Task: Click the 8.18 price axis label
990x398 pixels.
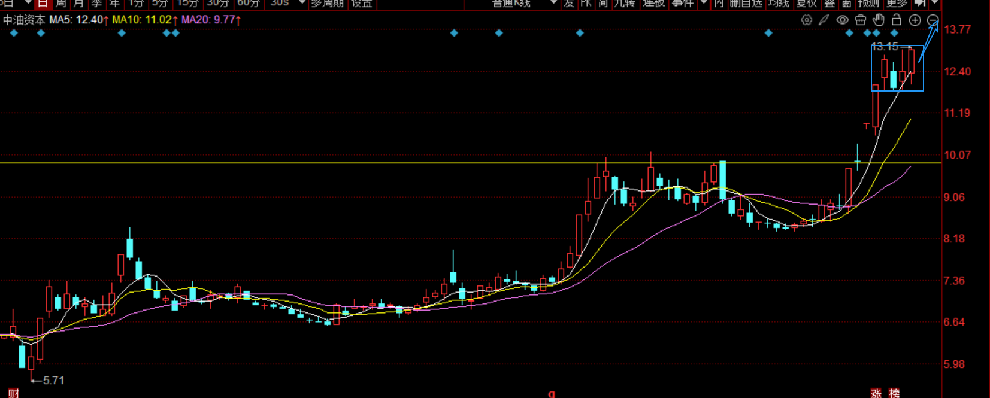Action: pyautogui.click(x=955, y=238)
